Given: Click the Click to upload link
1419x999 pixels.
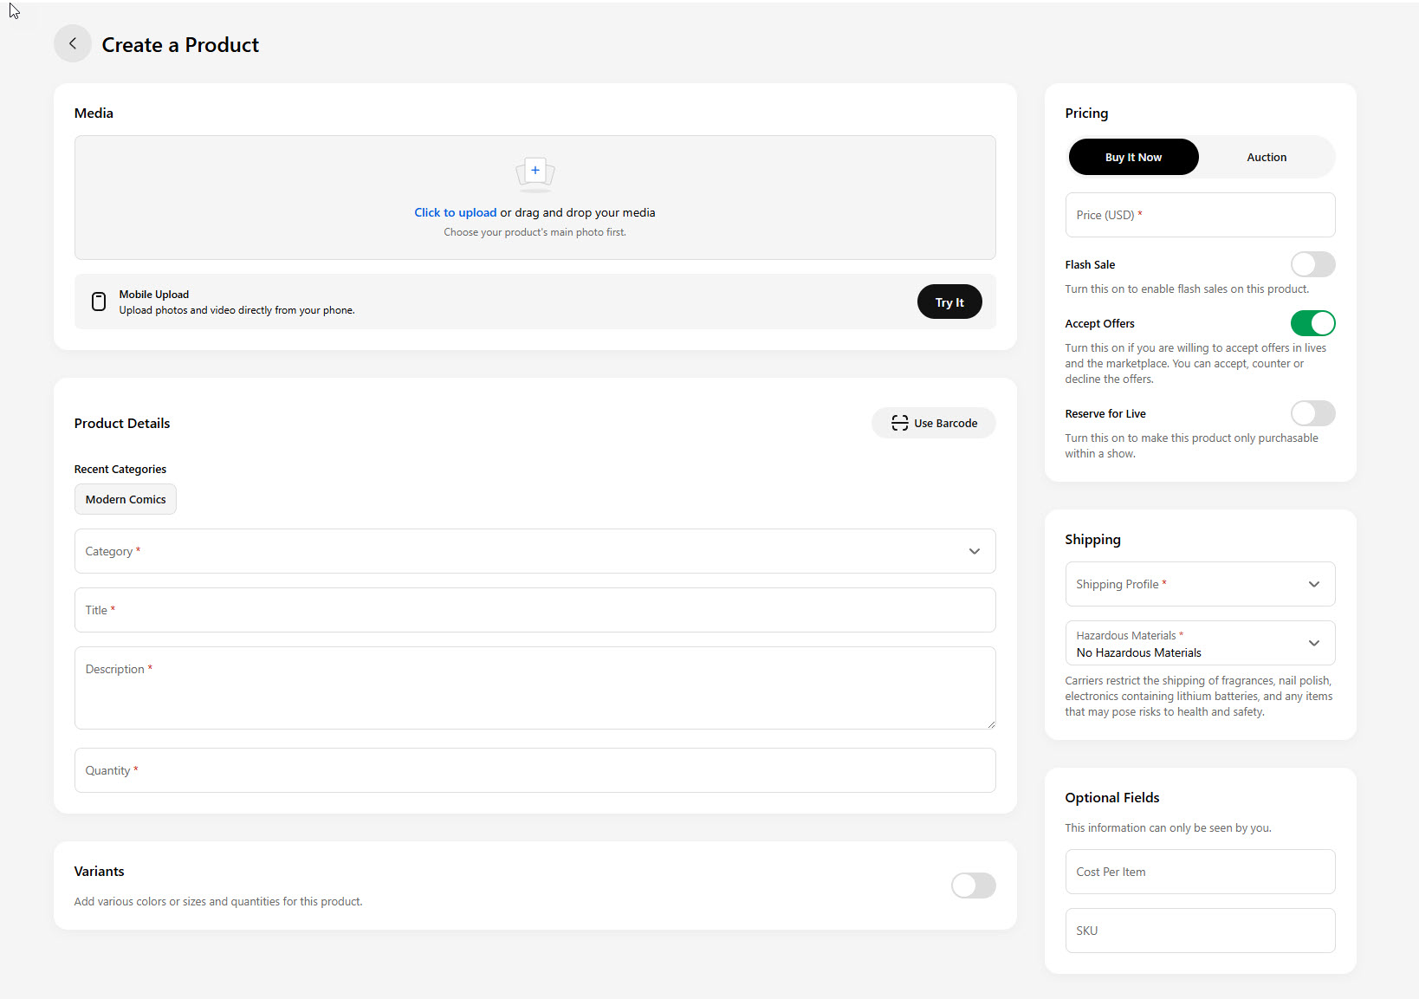Looking at the screenshot, I should coord(455,211).
